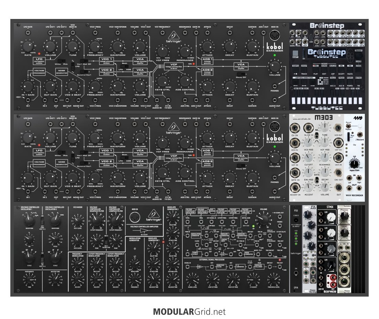Screen dimensions: 379x319
Task: Click the TRANSP encoder on the Brainstep
Action: pyautogui.click(x=358, y=56)
